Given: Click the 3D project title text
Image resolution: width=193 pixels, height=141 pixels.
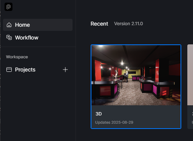Looking at the screenshot, I should pos(99,114).
